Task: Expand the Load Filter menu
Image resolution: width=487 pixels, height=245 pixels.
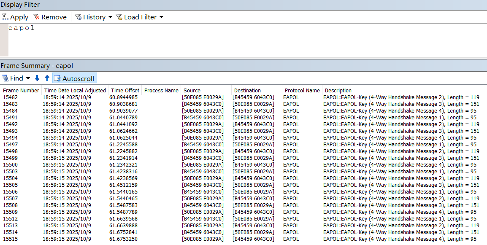Action: 140,17
